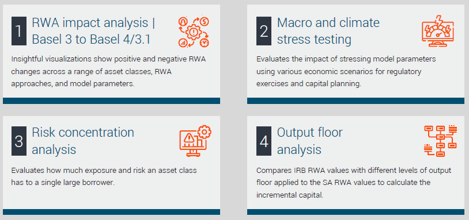The width and height of the screenshot is (469, 220).
Task: Click blue bar under risk concentration card
Action: (112, 212)
